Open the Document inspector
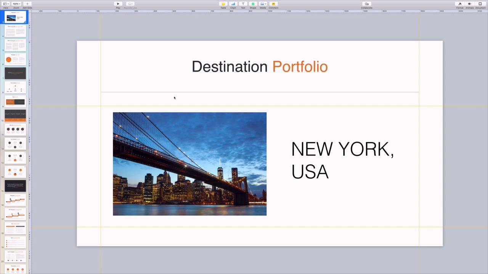The height and width of the screenshot is (274, 488). point(480,4)
